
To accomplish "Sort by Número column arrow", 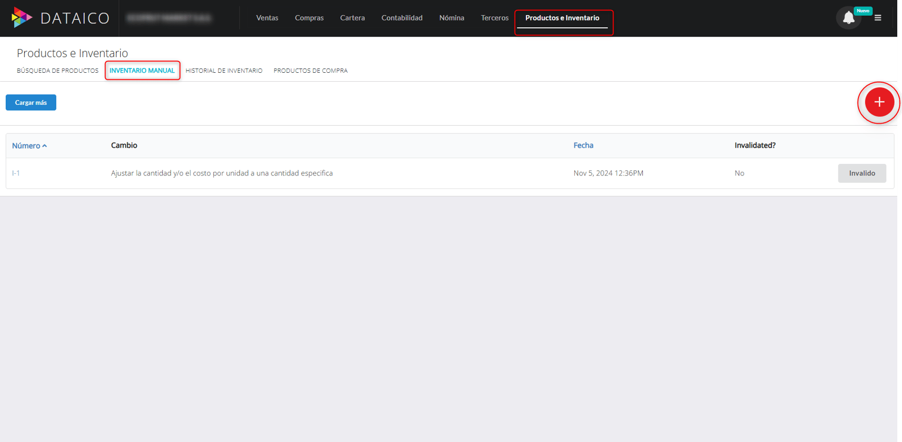I will coord(45,146).
